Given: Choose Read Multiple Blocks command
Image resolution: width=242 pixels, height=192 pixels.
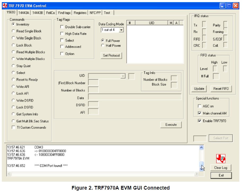Looking at the screenshot, I should 14,52.
